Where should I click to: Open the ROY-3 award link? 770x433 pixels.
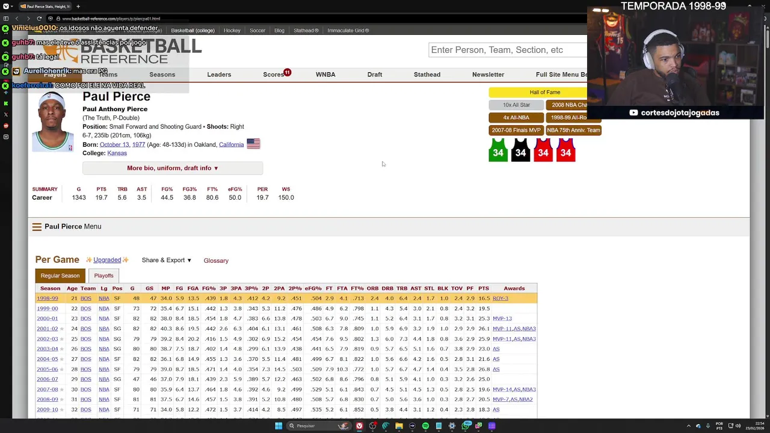point(500,298)
